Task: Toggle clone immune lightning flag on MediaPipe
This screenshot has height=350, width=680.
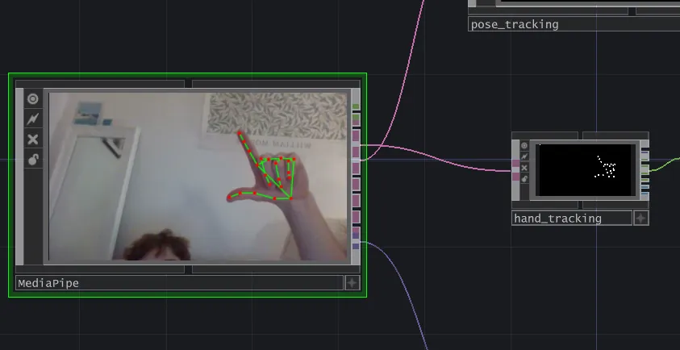Action: [33, 119]
